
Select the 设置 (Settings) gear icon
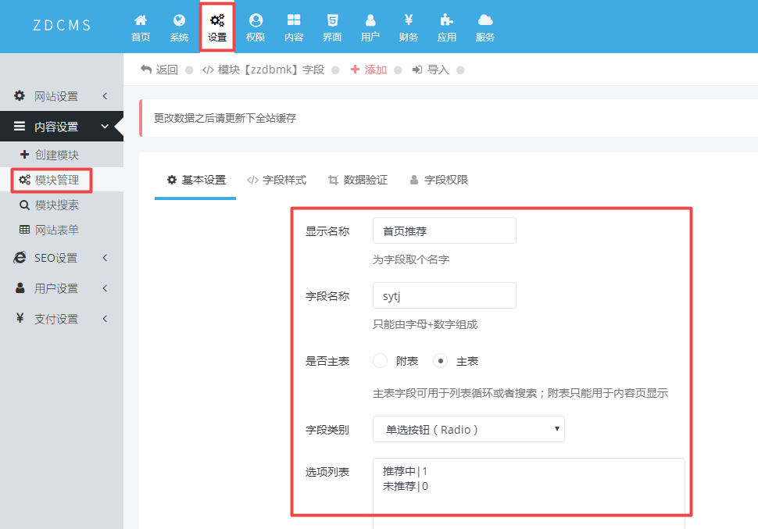(216, 26)
